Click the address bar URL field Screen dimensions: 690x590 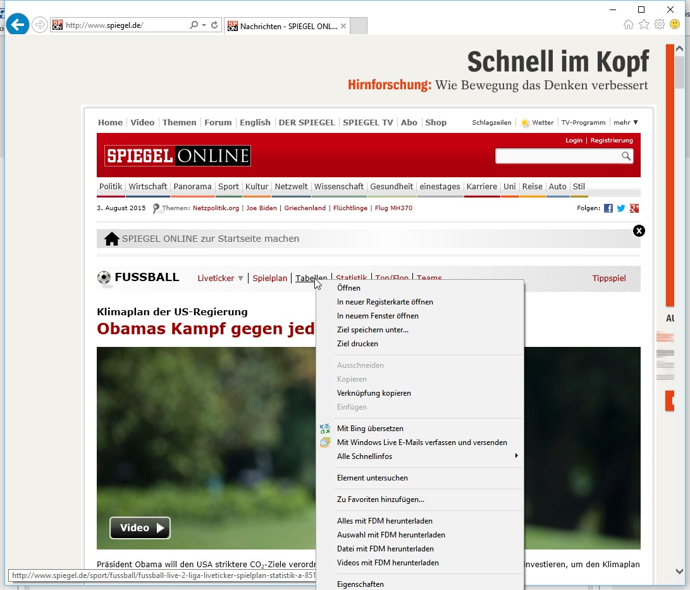[125, 25]
